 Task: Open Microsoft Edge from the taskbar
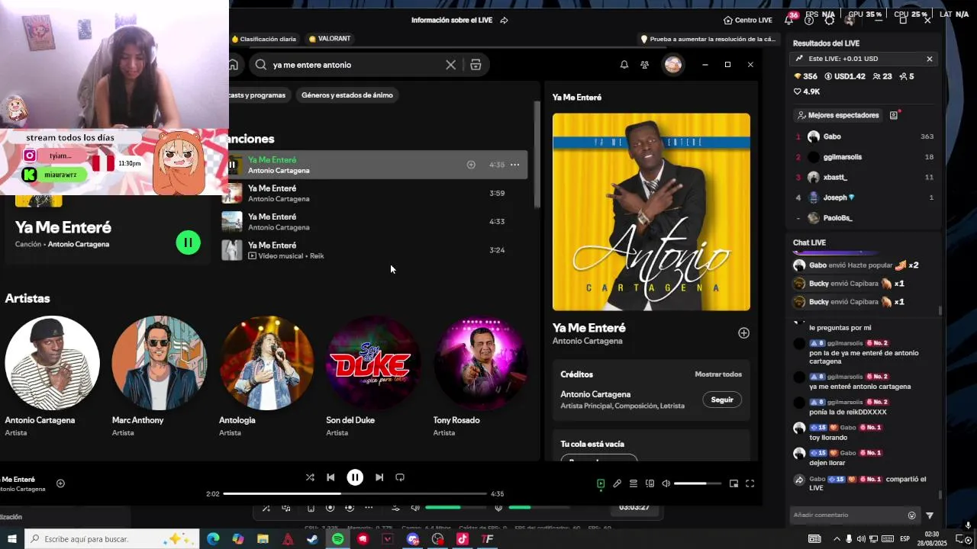point(213,539)
